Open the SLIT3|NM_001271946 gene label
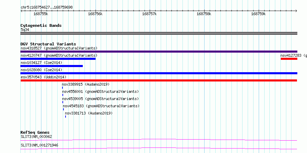Image resolution: width=307 pixels, height=153 pixels. (x=39, y=145)
